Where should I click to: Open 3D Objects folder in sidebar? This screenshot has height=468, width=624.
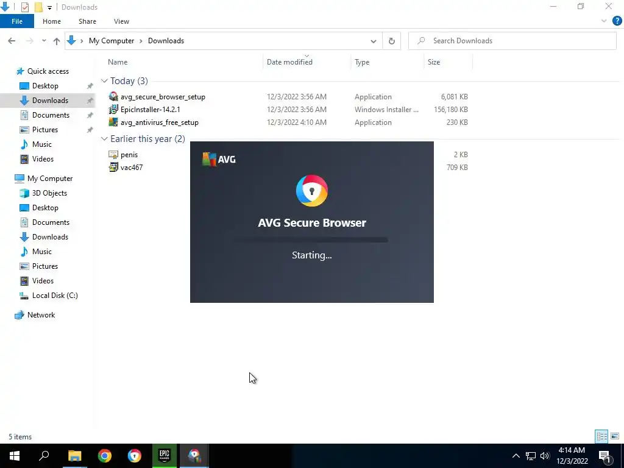point(49,193)
